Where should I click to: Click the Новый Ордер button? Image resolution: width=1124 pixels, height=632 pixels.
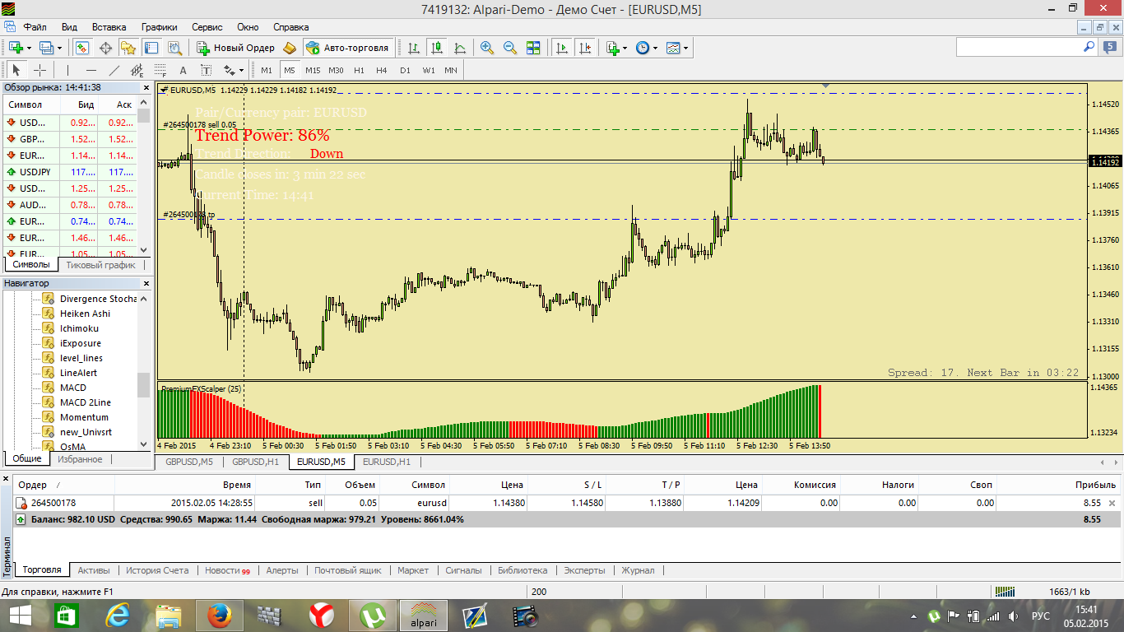point(236,48)
